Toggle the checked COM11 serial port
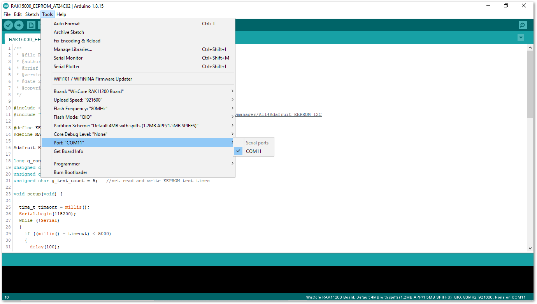The height and width of the screenshot is (304, 537). click(x=253, y=151)
